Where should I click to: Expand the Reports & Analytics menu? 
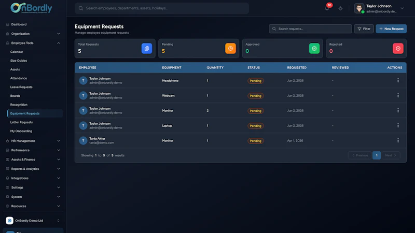[33, 169]
